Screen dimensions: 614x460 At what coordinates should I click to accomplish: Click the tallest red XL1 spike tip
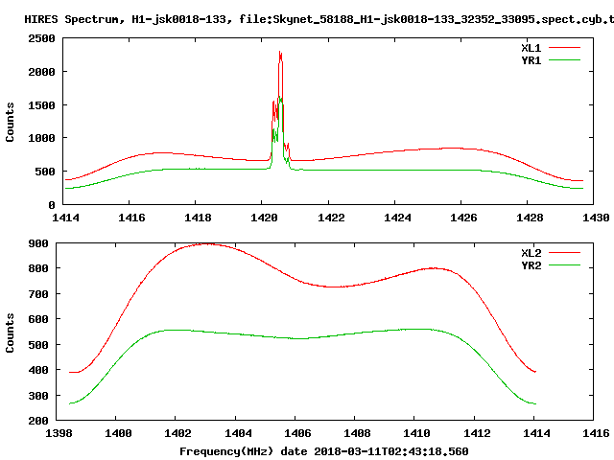pos(280,52)
